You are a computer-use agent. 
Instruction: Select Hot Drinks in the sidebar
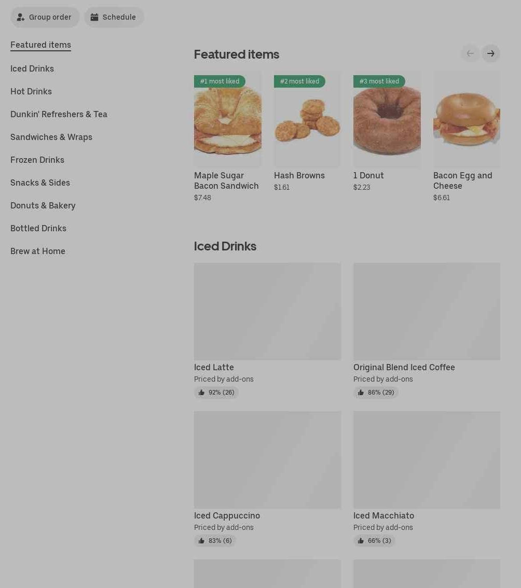[x=31, y=91]
